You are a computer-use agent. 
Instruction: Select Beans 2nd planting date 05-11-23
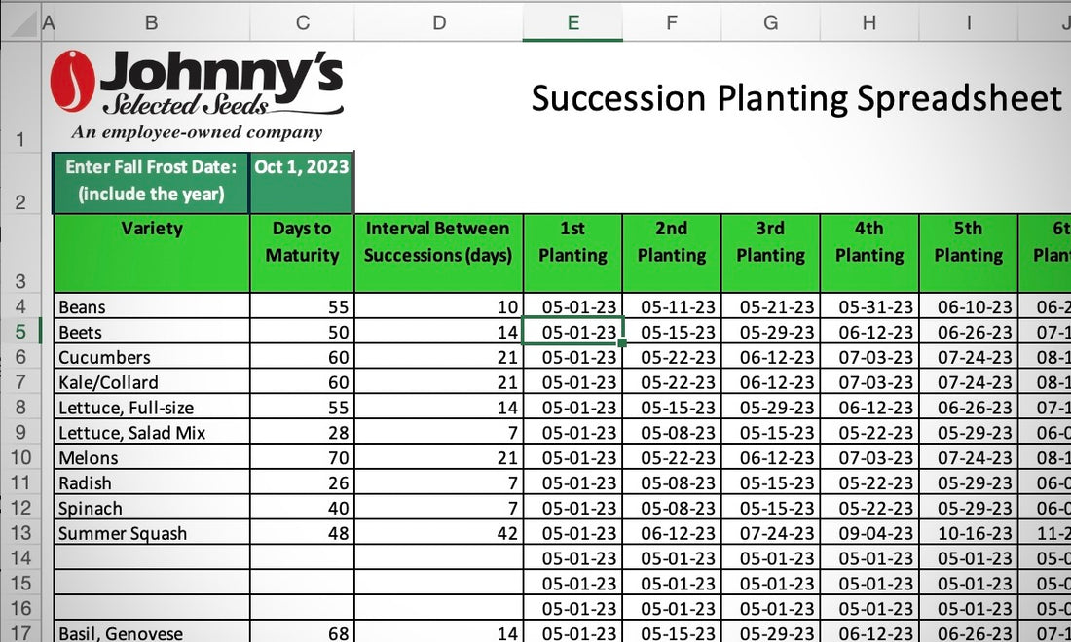672,306
